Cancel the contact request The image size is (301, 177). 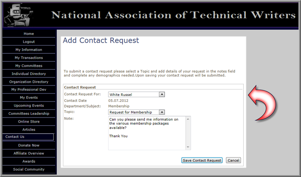233,160
